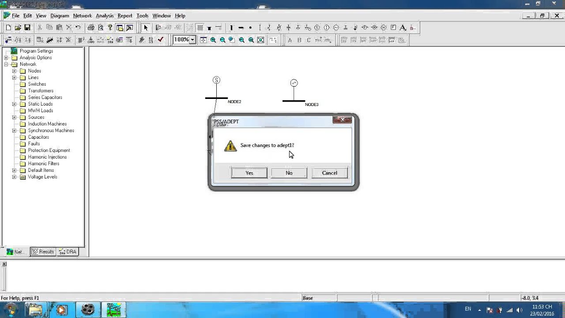This screenshot has height=318, width=565.
Task: Select the boxed F filter tool
Action: click(x=393, y=27)
